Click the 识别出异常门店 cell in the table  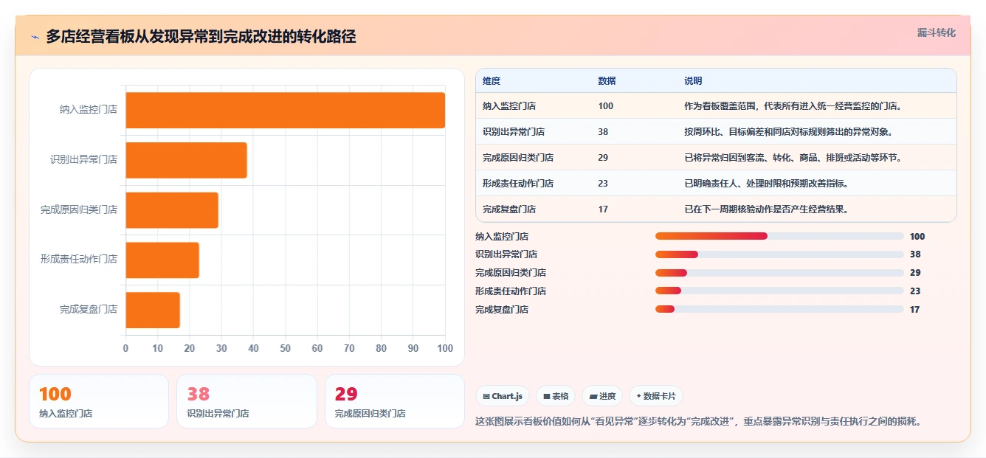tap(514, 132)
